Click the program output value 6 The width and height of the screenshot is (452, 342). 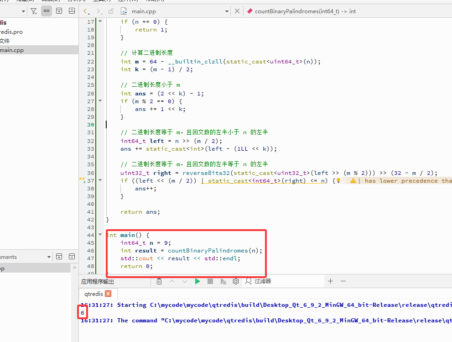[x=83, y=313]
